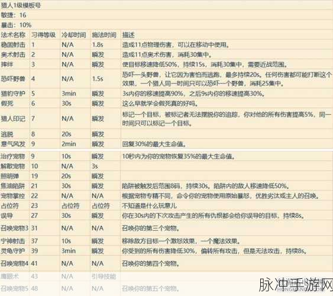Select the 召唤宠物4 spell name cell

click(14, 263)
